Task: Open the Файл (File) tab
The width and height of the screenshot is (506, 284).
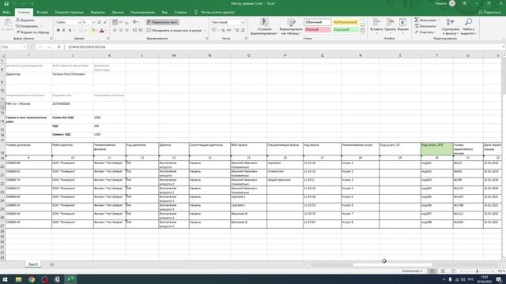Action: tap(6, 13)
